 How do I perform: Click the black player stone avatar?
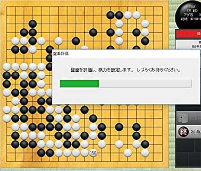click(189, 14)
